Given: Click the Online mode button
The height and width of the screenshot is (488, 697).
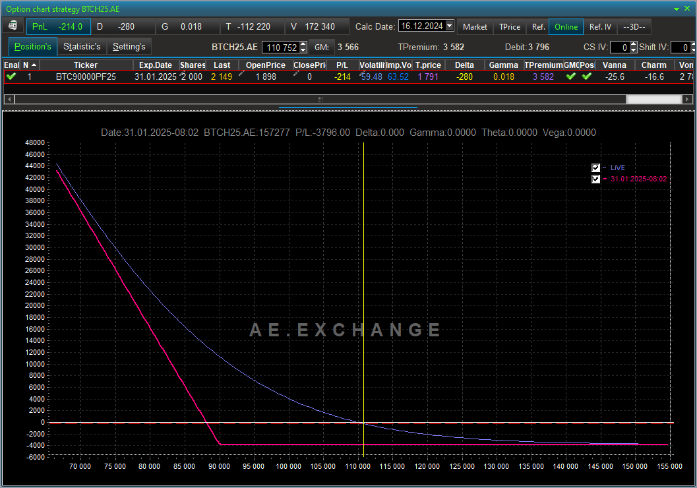Looking at the screenshot, I should click(x=566, y=26).
